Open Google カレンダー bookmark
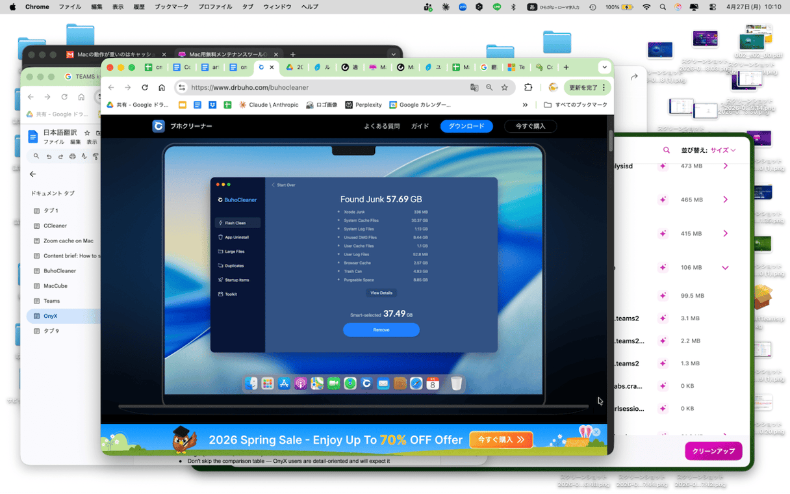Image resolution: width=790 pixels, height=494 pixels. point(420,105)
